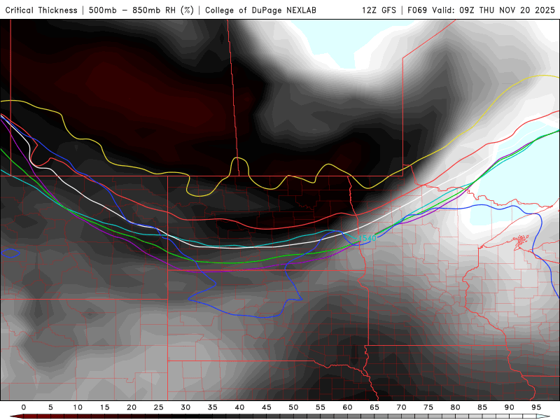Select the "85" RH scale label
Screen dimensions: 560x420
(x=482, y=407)
